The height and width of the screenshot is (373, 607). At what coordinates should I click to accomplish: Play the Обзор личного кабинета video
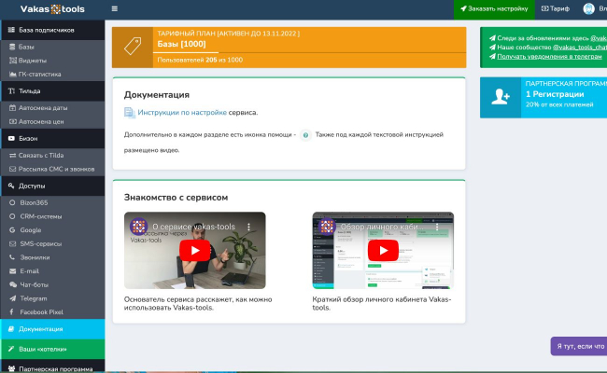point(383,251)
